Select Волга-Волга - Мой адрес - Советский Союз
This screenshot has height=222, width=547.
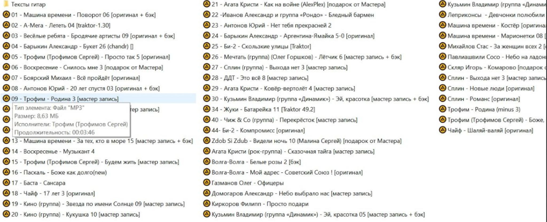287,172
